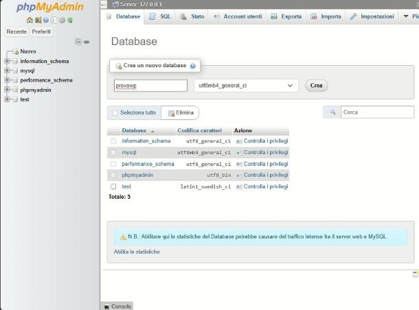419x310 pixels.
Task: Click the Abilita le statistiche link
Action: pos(137,252)
